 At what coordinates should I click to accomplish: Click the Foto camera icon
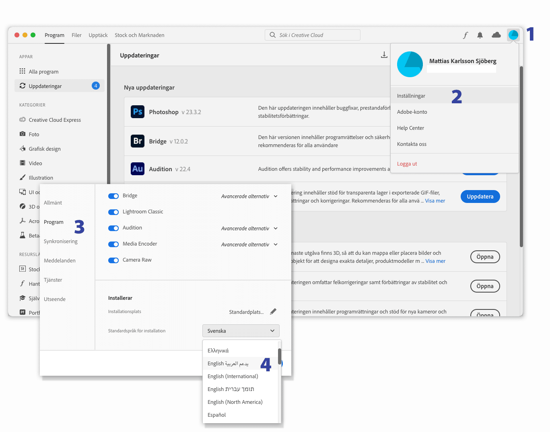click(23, 134)
